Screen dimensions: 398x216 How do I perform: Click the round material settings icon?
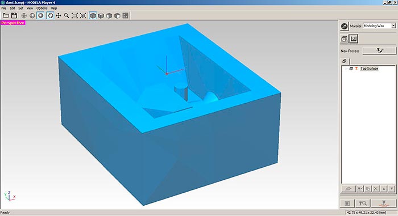[344, 26]
